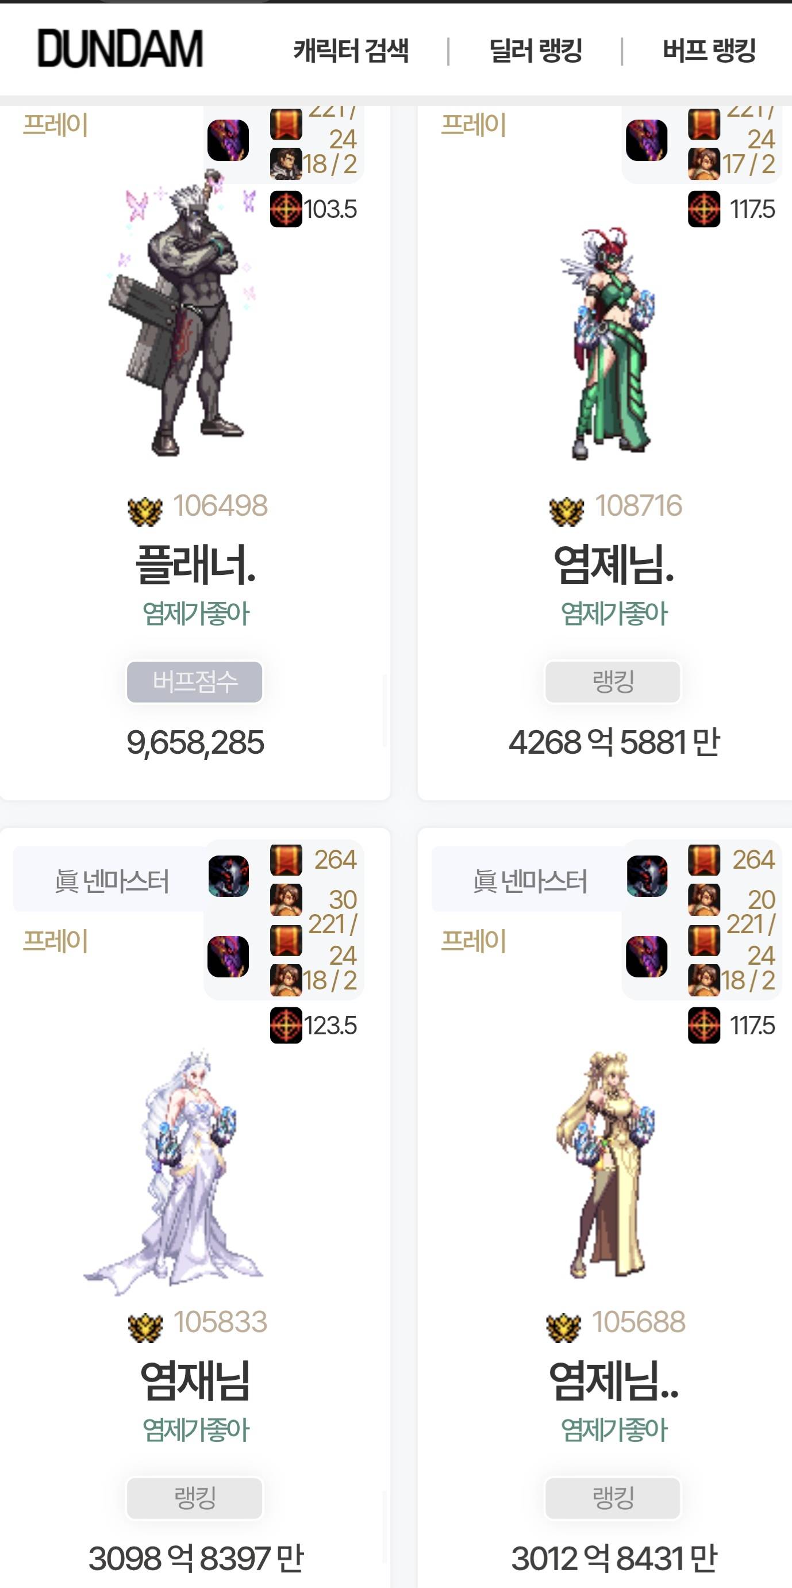The height and width of the screenshot is (1588, 792).
Task: Click the dark helmet raid icon on 염제님.. card
Action: coord(647,876)
